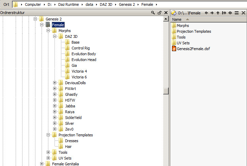The height and width of the screenshot is (166, 247).
Task: Select the Hair folder in tree
Action: tap(68, 147)
